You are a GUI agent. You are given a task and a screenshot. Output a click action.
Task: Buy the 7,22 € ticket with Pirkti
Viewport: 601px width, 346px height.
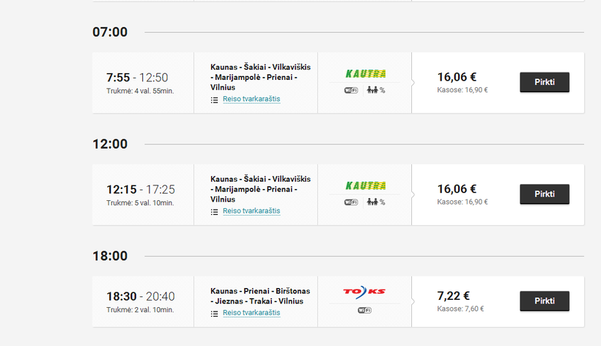click(544, 301)
